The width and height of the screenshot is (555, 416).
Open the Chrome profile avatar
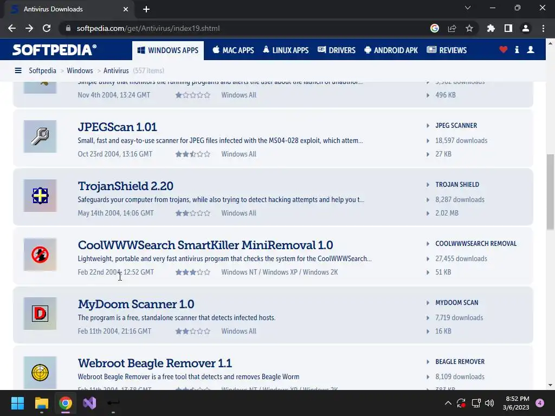[x=526, y=28]
